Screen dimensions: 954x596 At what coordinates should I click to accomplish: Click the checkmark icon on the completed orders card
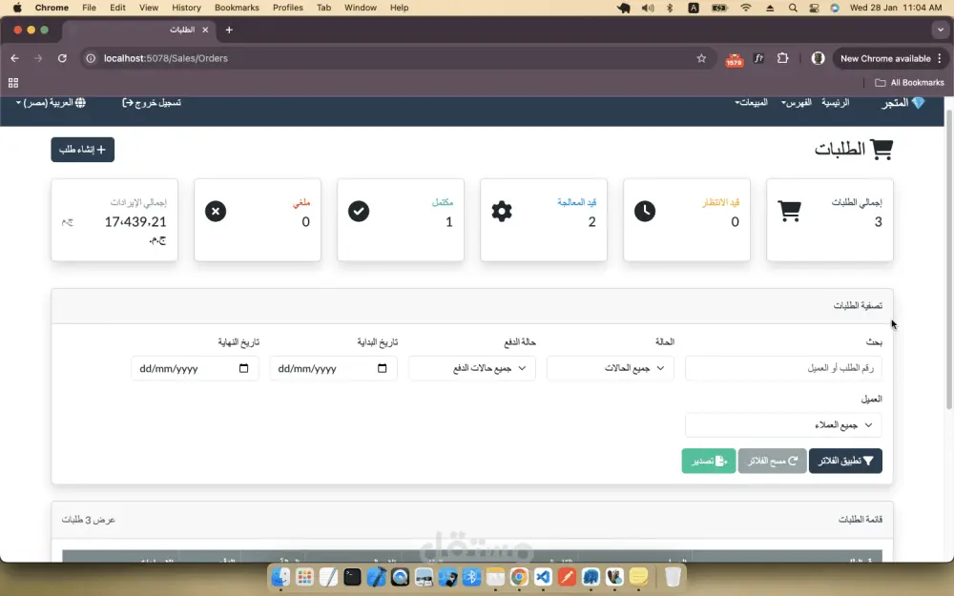pyautogui.click(x=359, y=210)
